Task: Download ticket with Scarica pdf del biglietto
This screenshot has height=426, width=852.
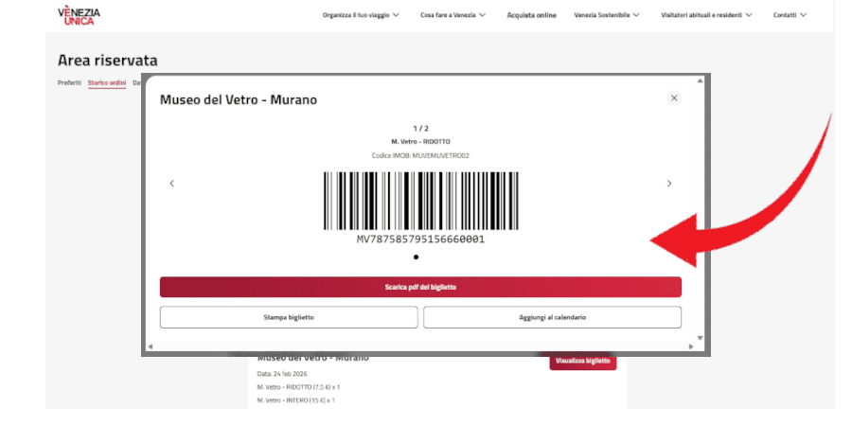Action: (420, 287)
